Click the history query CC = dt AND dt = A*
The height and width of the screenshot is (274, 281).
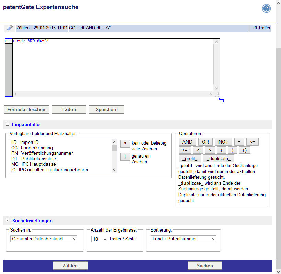click(158, 28)
